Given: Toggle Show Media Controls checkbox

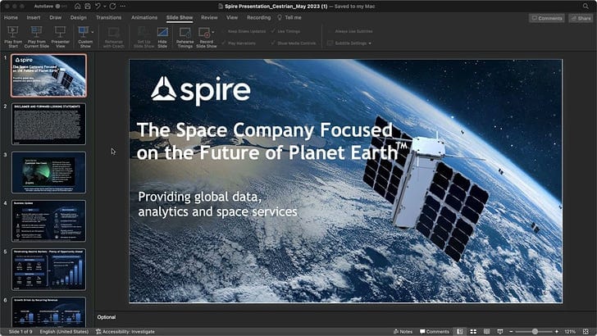Looking at the screenshot, I should [294, 43].
